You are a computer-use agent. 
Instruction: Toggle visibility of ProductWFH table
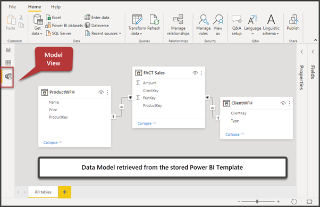pos(101,92)
